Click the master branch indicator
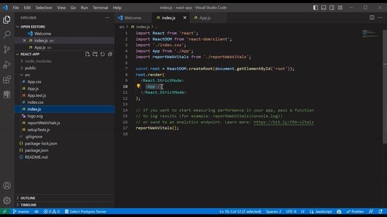This screenshot has height=217, width=387. [x=21, y=212]
